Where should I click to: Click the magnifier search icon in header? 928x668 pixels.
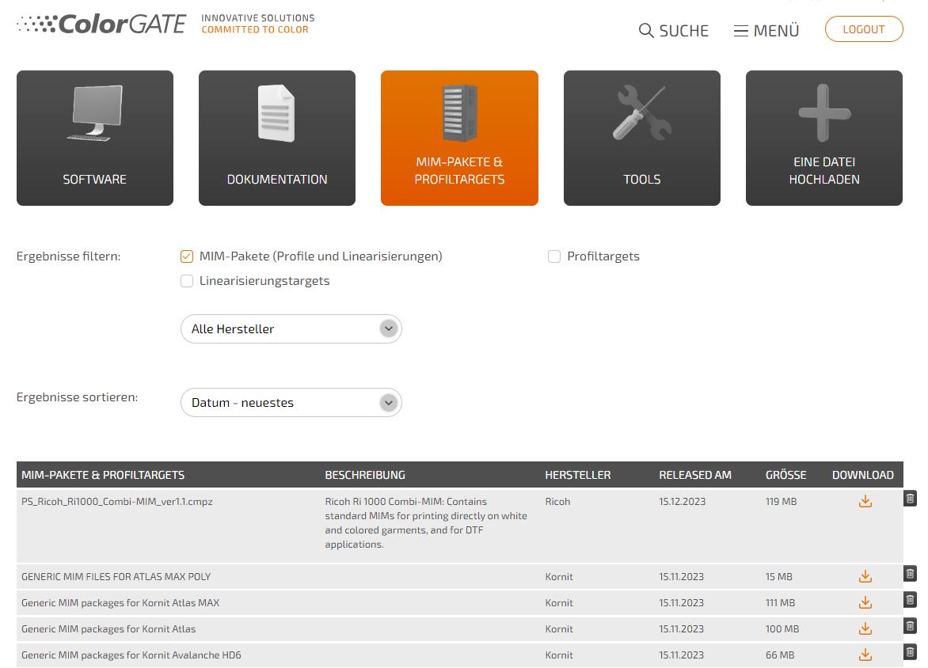pos(646,31)
